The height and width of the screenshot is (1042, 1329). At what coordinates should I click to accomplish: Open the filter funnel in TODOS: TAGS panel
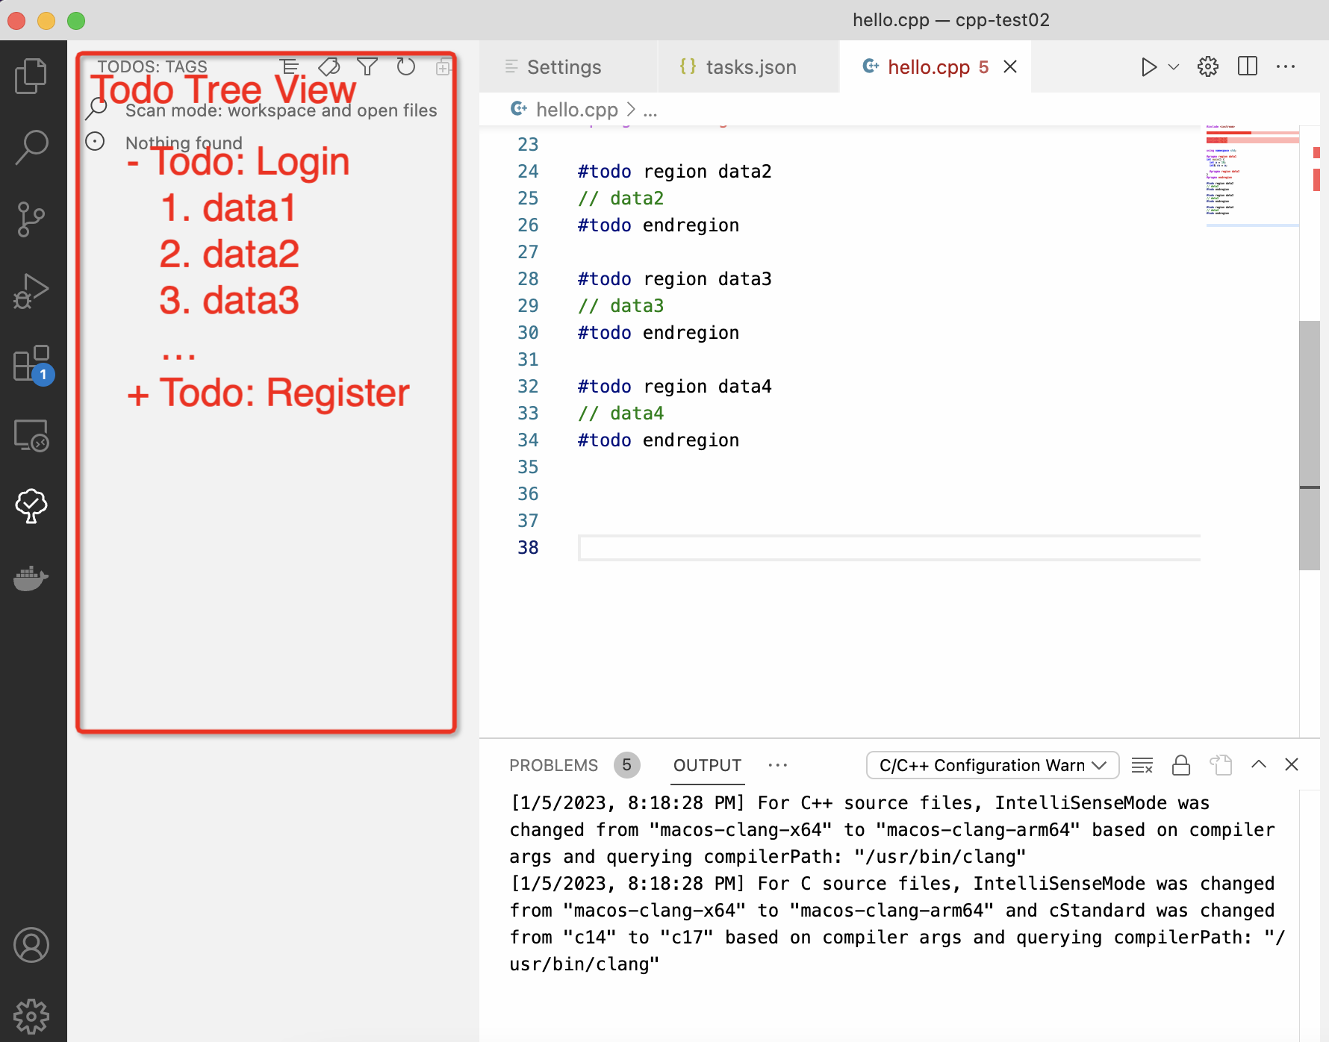(x=367, y=66)
